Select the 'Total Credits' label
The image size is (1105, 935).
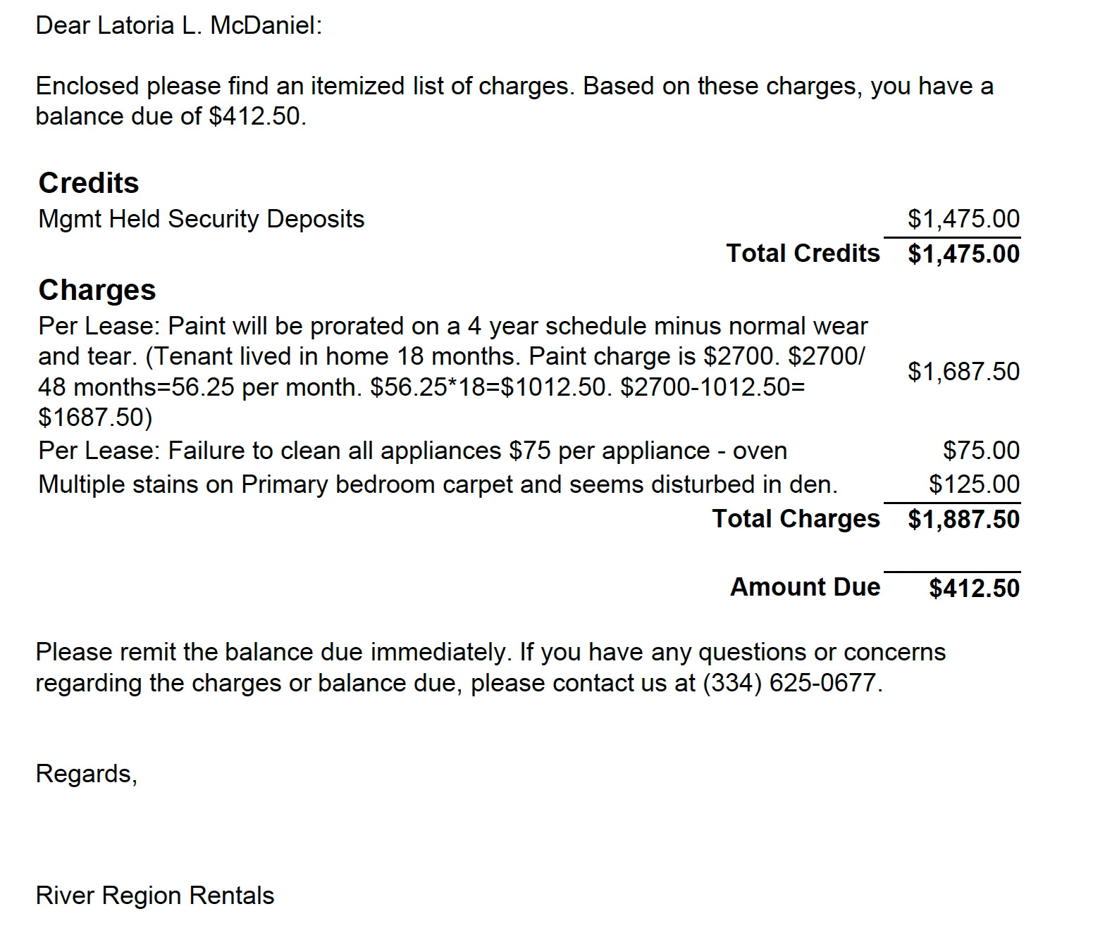(x=803, y=253)
